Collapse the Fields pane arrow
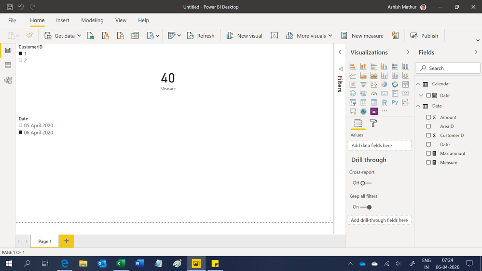 (476, 52)
